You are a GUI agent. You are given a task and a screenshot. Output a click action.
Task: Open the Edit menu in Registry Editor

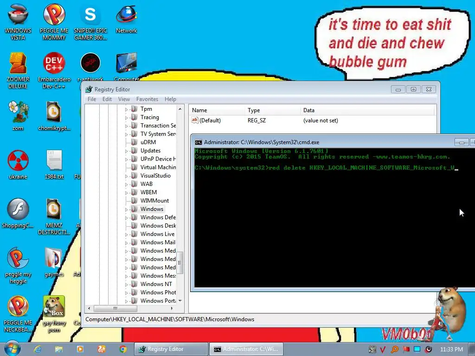click(107, 99)
